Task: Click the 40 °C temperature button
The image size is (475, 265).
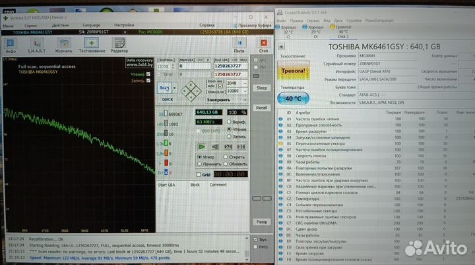Action: [293, 99]
